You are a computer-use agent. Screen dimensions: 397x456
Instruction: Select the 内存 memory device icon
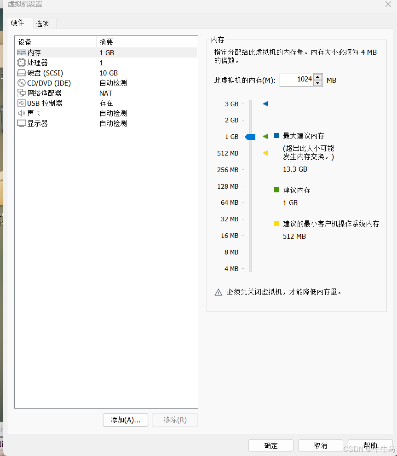(x=22, y=52)
